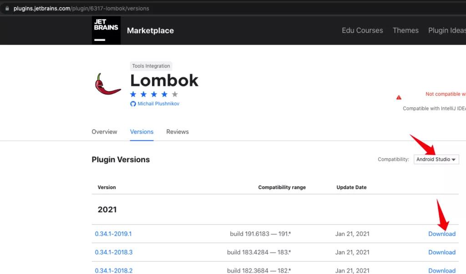This screenshot has height=274, width=466.
Task: Click the Plugin Versions heading
Action: tap(121, 159)
